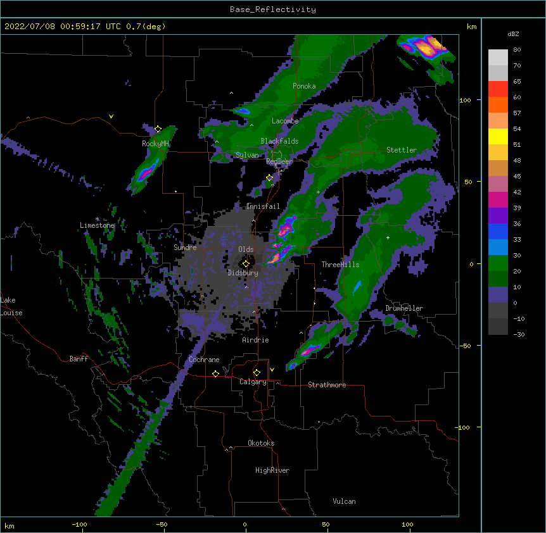Select the RedDeer label
The height and width of the screenshot is (533, 546).
pyautogui.click(x=279, y=161)
